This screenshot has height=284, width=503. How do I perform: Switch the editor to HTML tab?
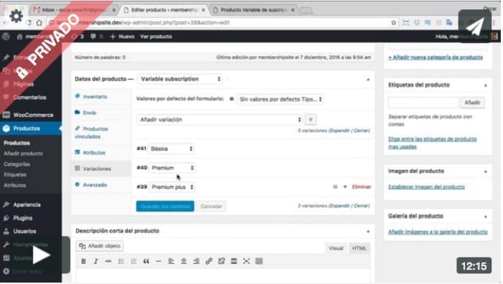click(359, 248)
